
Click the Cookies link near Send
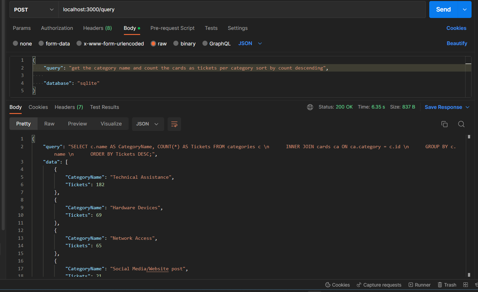(x=456, y=28)
